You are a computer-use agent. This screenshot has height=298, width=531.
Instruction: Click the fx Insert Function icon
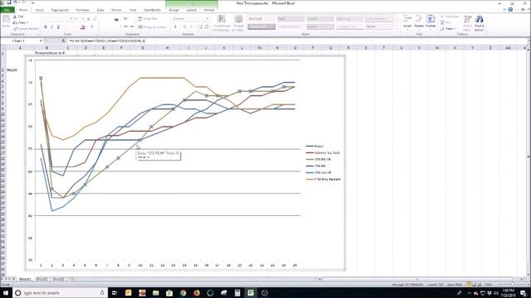63,41
